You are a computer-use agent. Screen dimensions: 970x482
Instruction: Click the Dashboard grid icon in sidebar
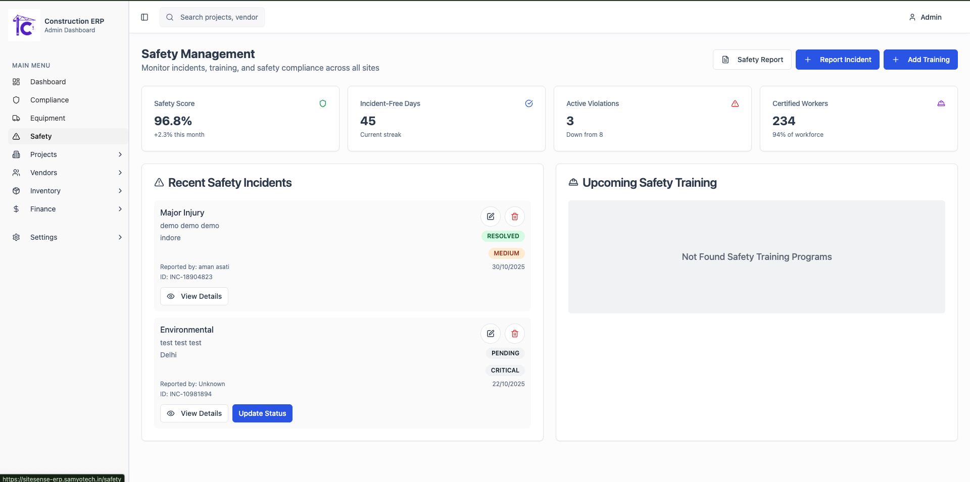[16, 82]
